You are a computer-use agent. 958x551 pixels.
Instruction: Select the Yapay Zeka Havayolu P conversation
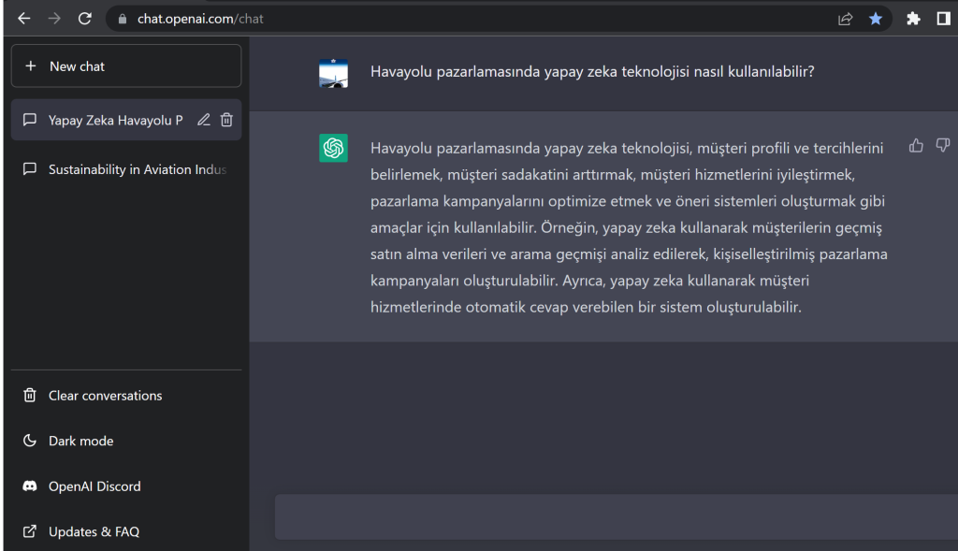[104, 120]
